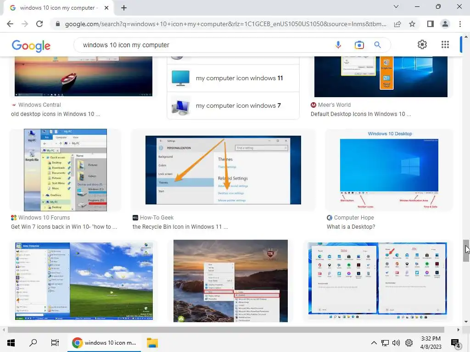Open Task View on the taskbar
The height and width of the screenshot is (352, 470).
[x=55, y=343]
